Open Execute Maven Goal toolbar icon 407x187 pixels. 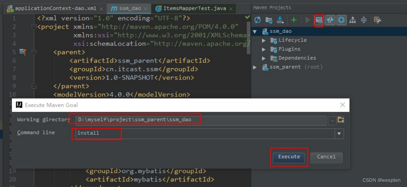[319, 20]
